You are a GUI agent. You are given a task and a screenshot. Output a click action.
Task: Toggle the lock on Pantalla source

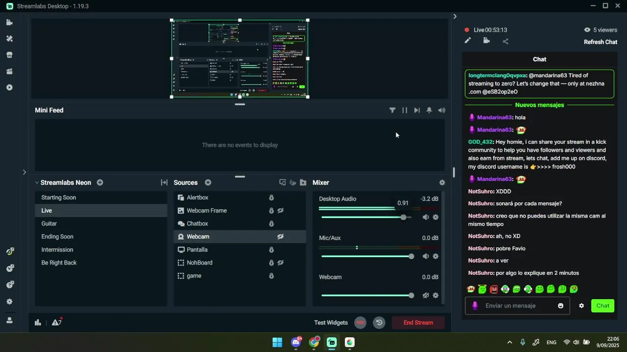(x=271, y=250)
